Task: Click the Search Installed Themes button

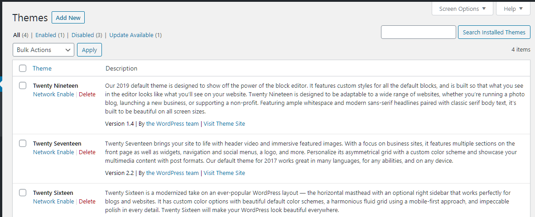Action: [x=494, y=33]
